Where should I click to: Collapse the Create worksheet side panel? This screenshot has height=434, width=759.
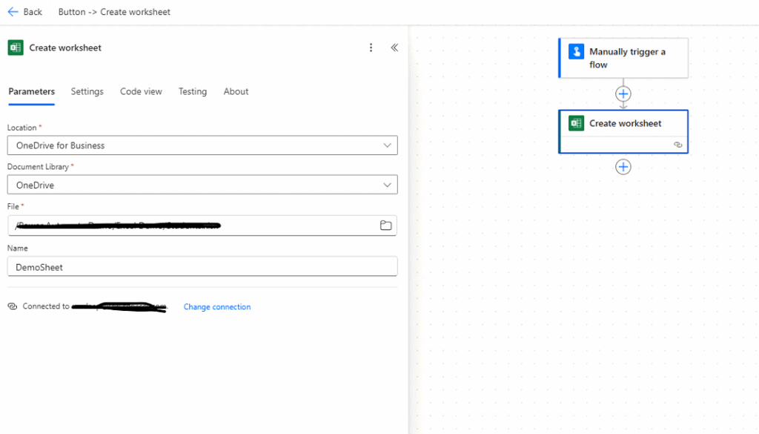click(394, 47)
